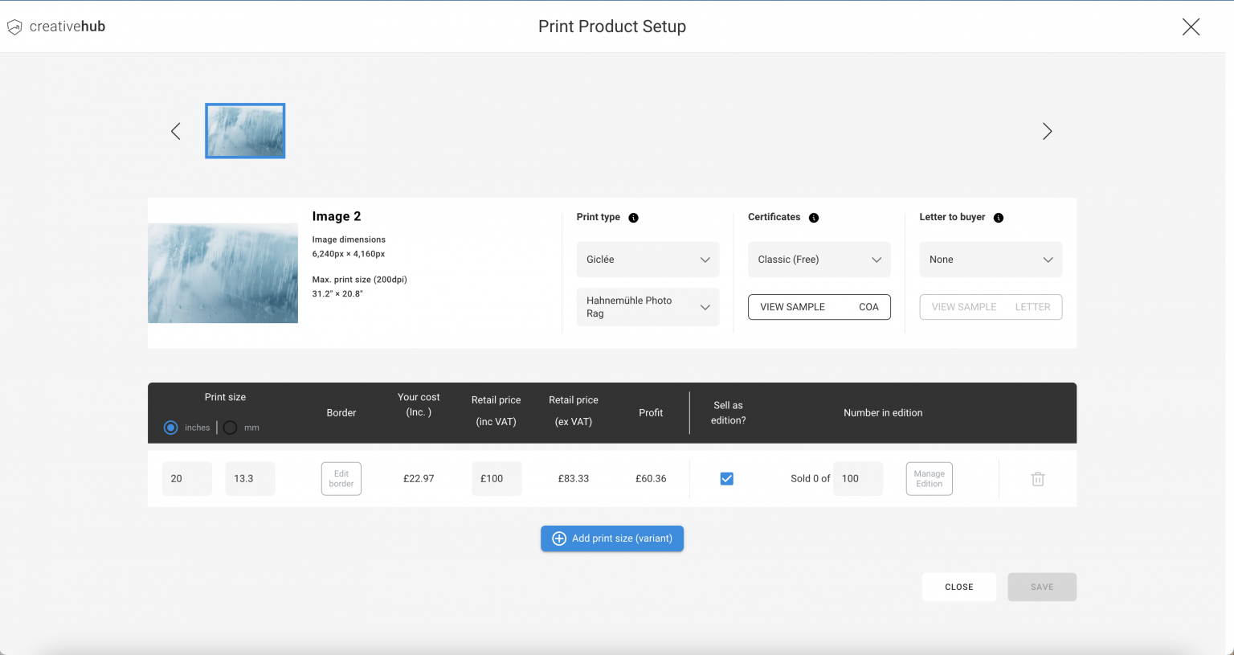Click the View Sample COA button
1234x655 pixels.
pyautogui.click(x=819, y=307)
